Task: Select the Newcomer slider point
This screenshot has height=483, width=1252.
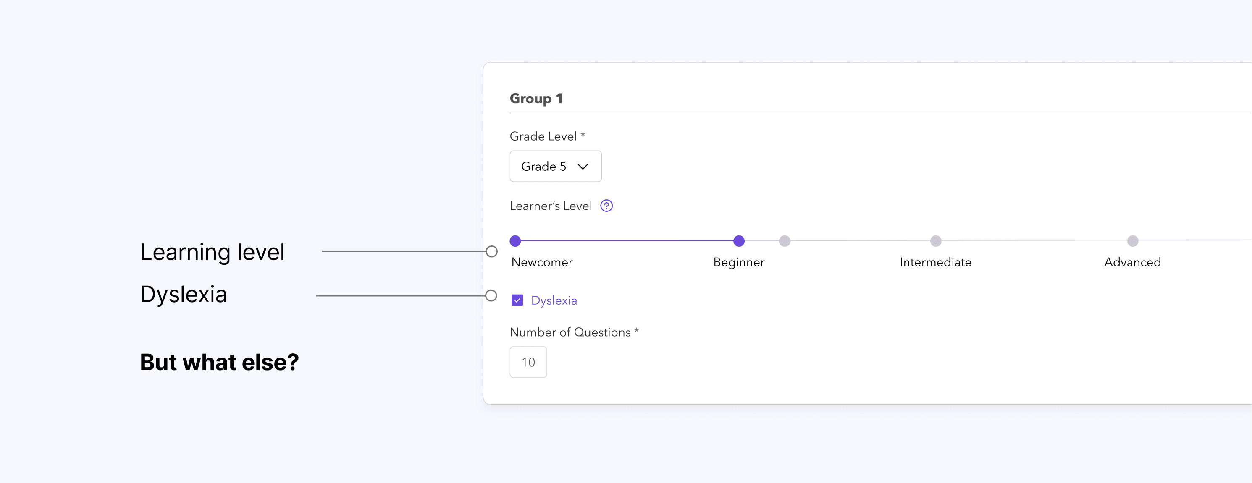Action: click(x=515, y=241)
